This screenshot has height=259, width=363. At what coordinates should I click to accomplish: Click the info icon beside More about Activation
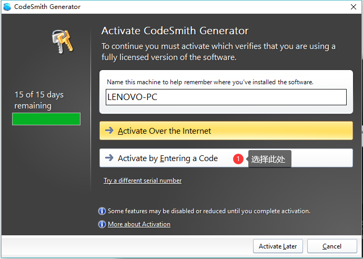click(102, 224)
